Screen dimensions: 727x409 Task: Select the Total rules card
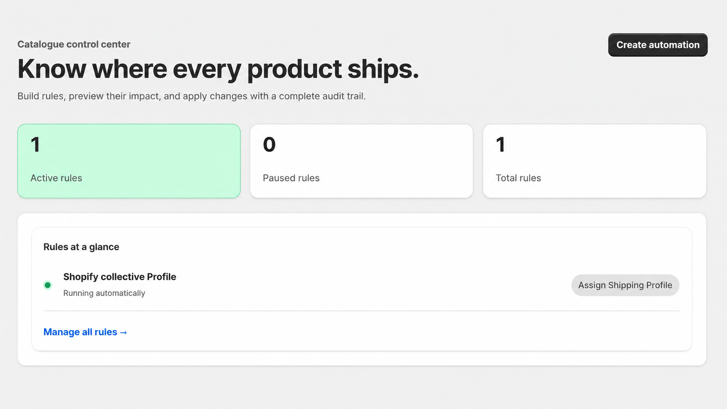[x=594, y=161]
